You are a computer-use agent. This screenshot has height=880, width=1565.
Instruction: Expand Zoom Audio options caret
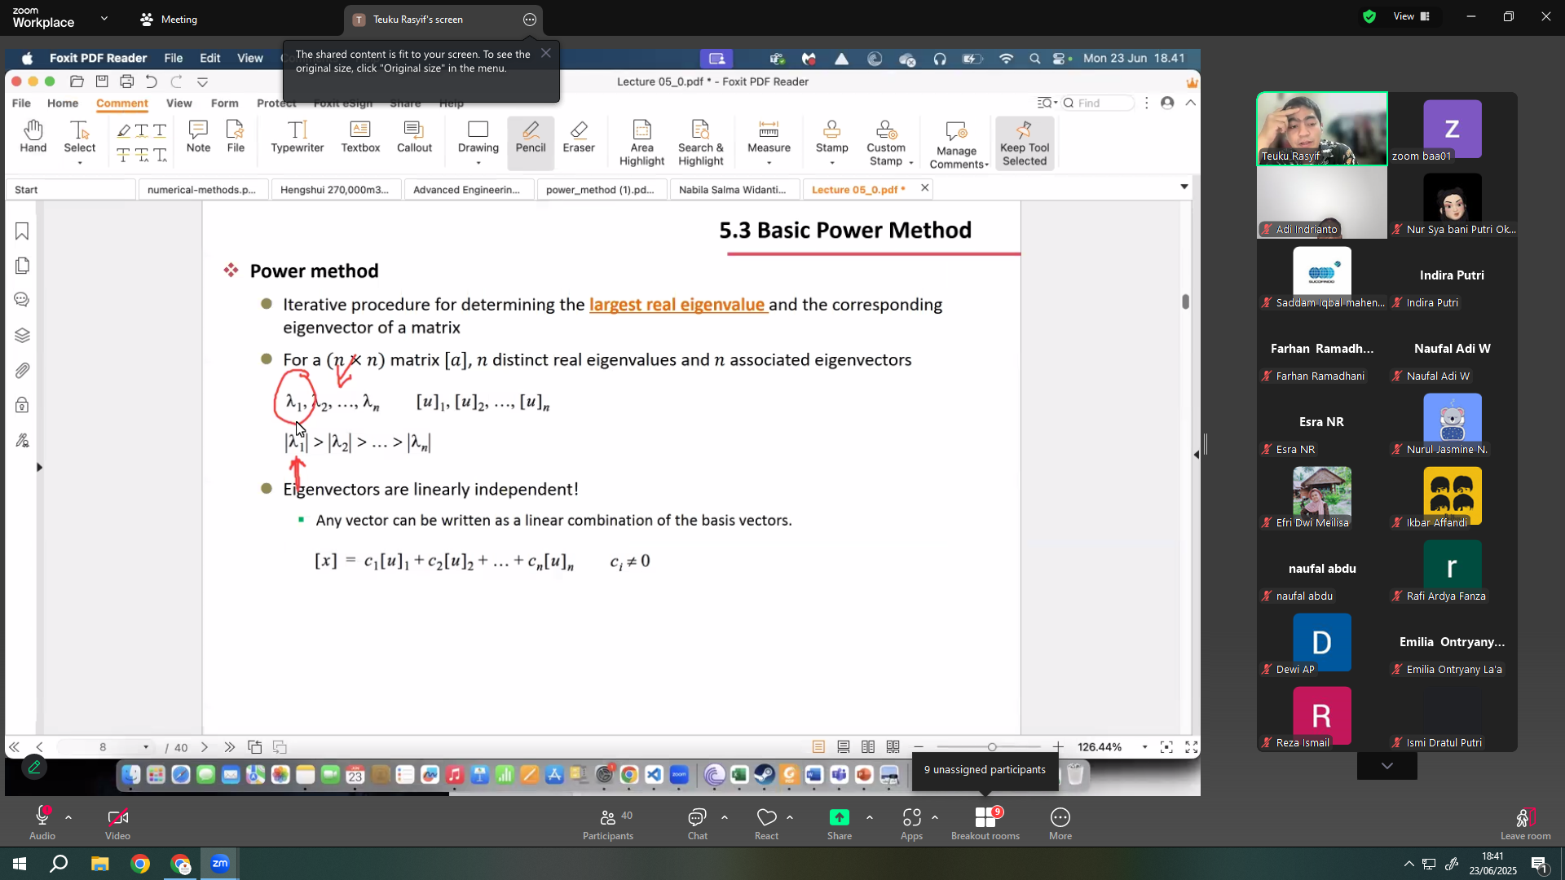click(68, 817)
